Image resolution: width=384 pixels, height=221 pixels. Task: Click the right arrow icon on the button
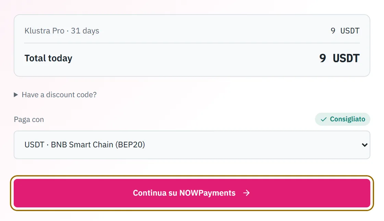247,193
